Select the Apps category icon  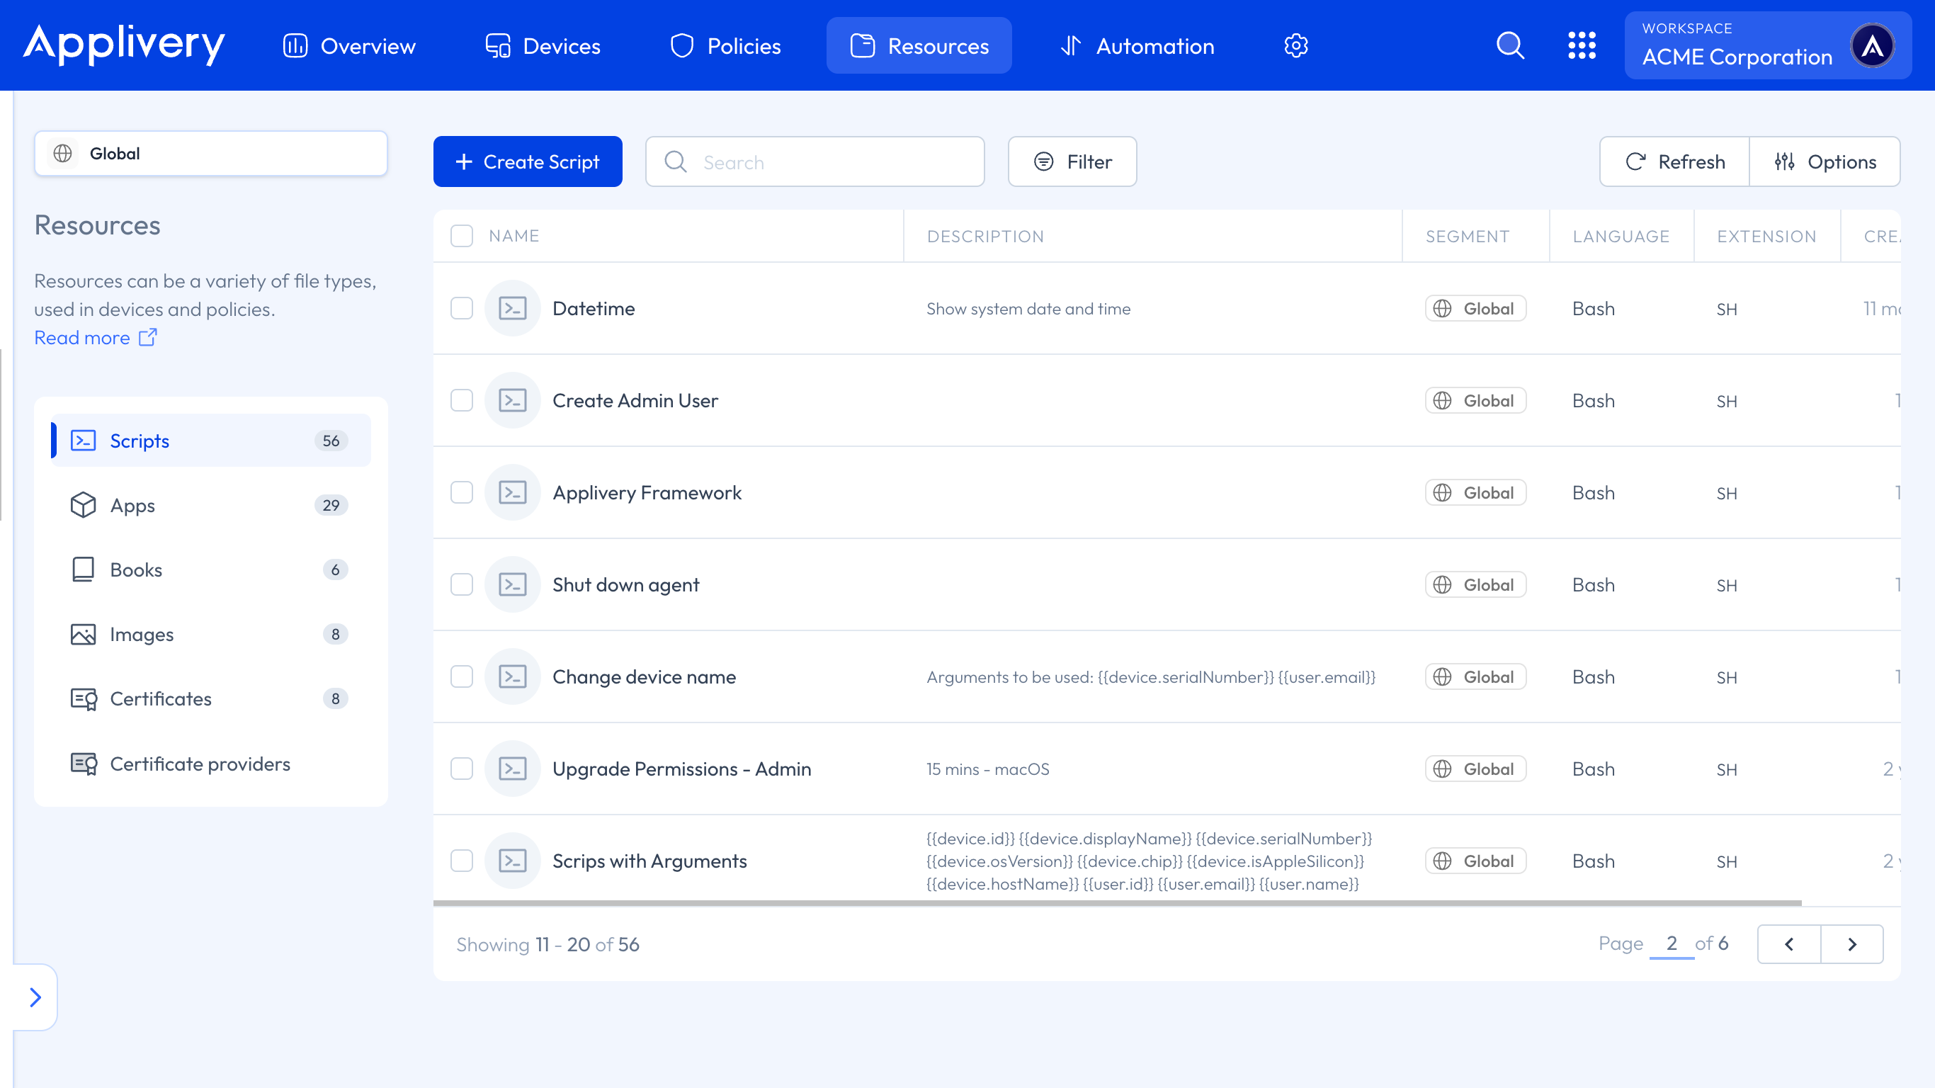[83, 505]
